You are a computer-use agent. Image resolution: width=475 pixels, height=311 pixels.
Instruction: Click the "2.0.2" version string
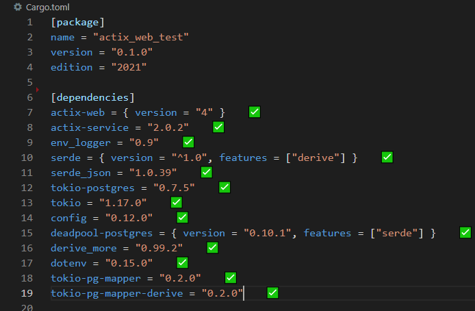point(168,127)
